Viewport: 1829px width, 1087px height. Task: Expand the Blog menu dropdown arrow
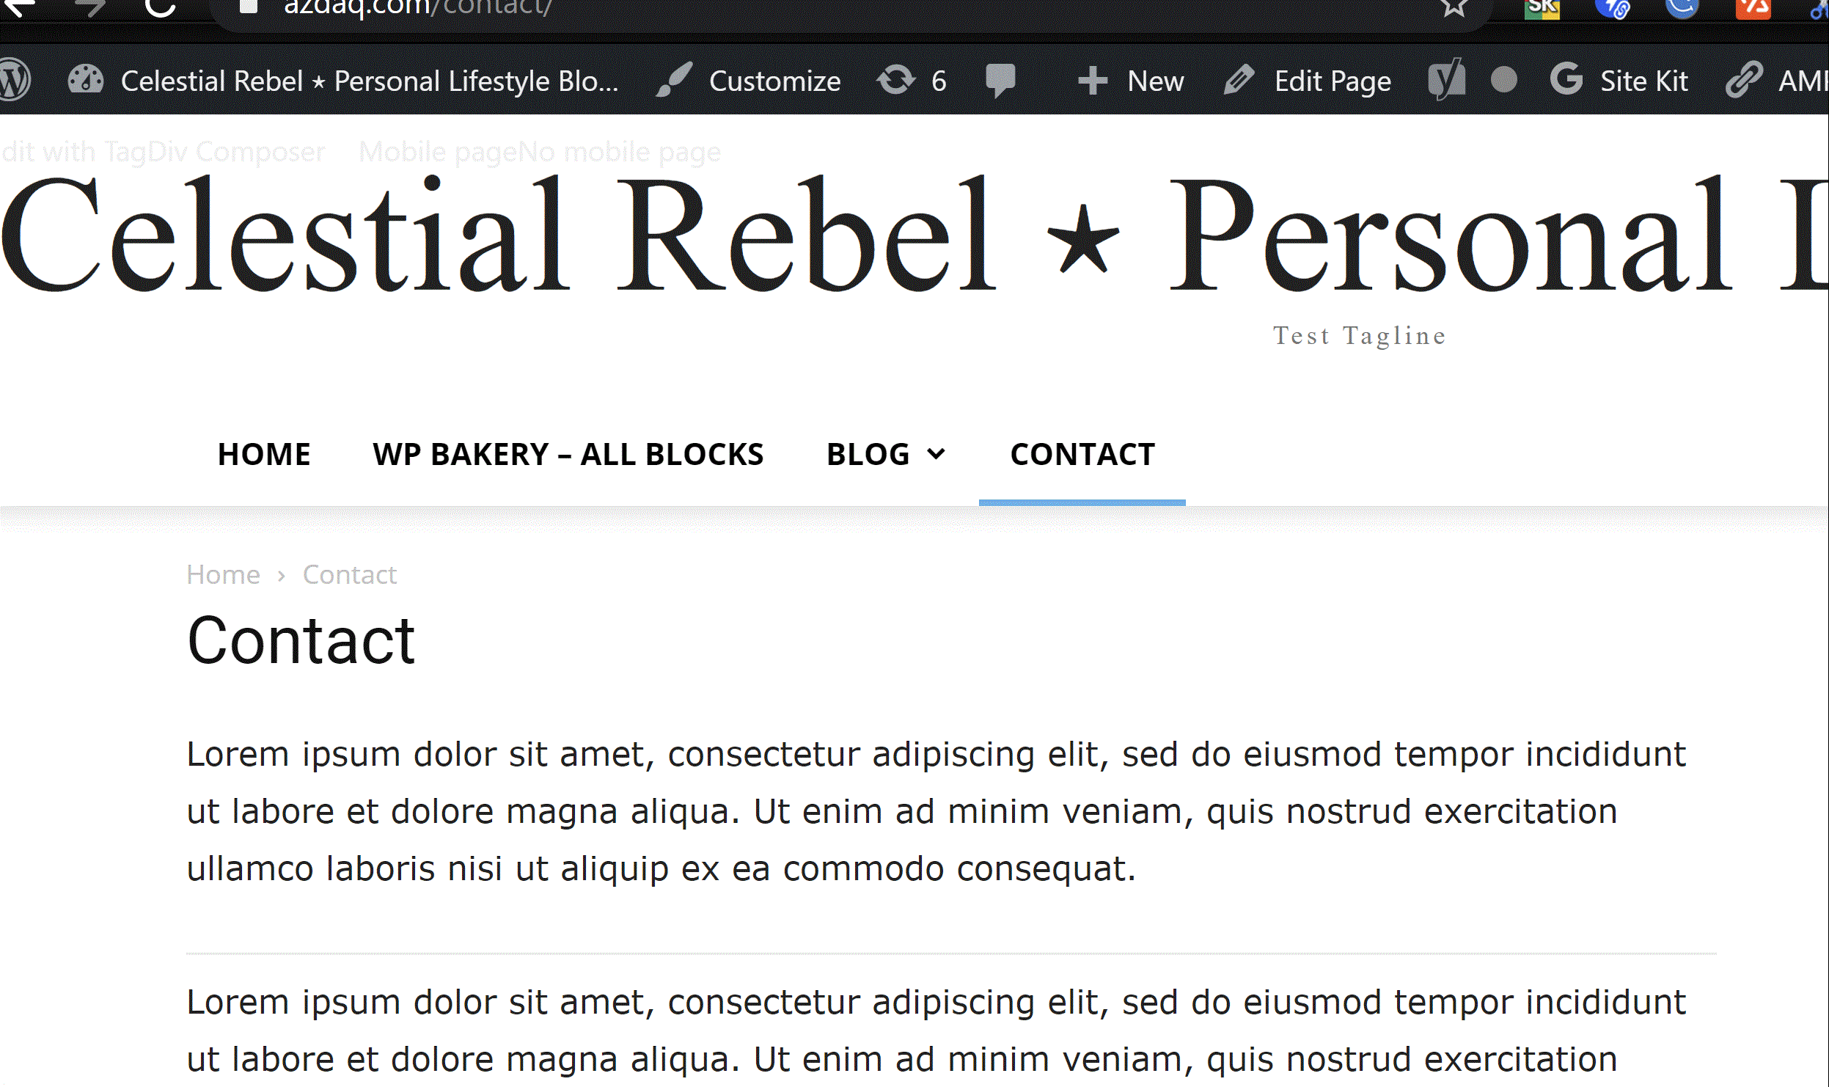click(x=936, y=454)
